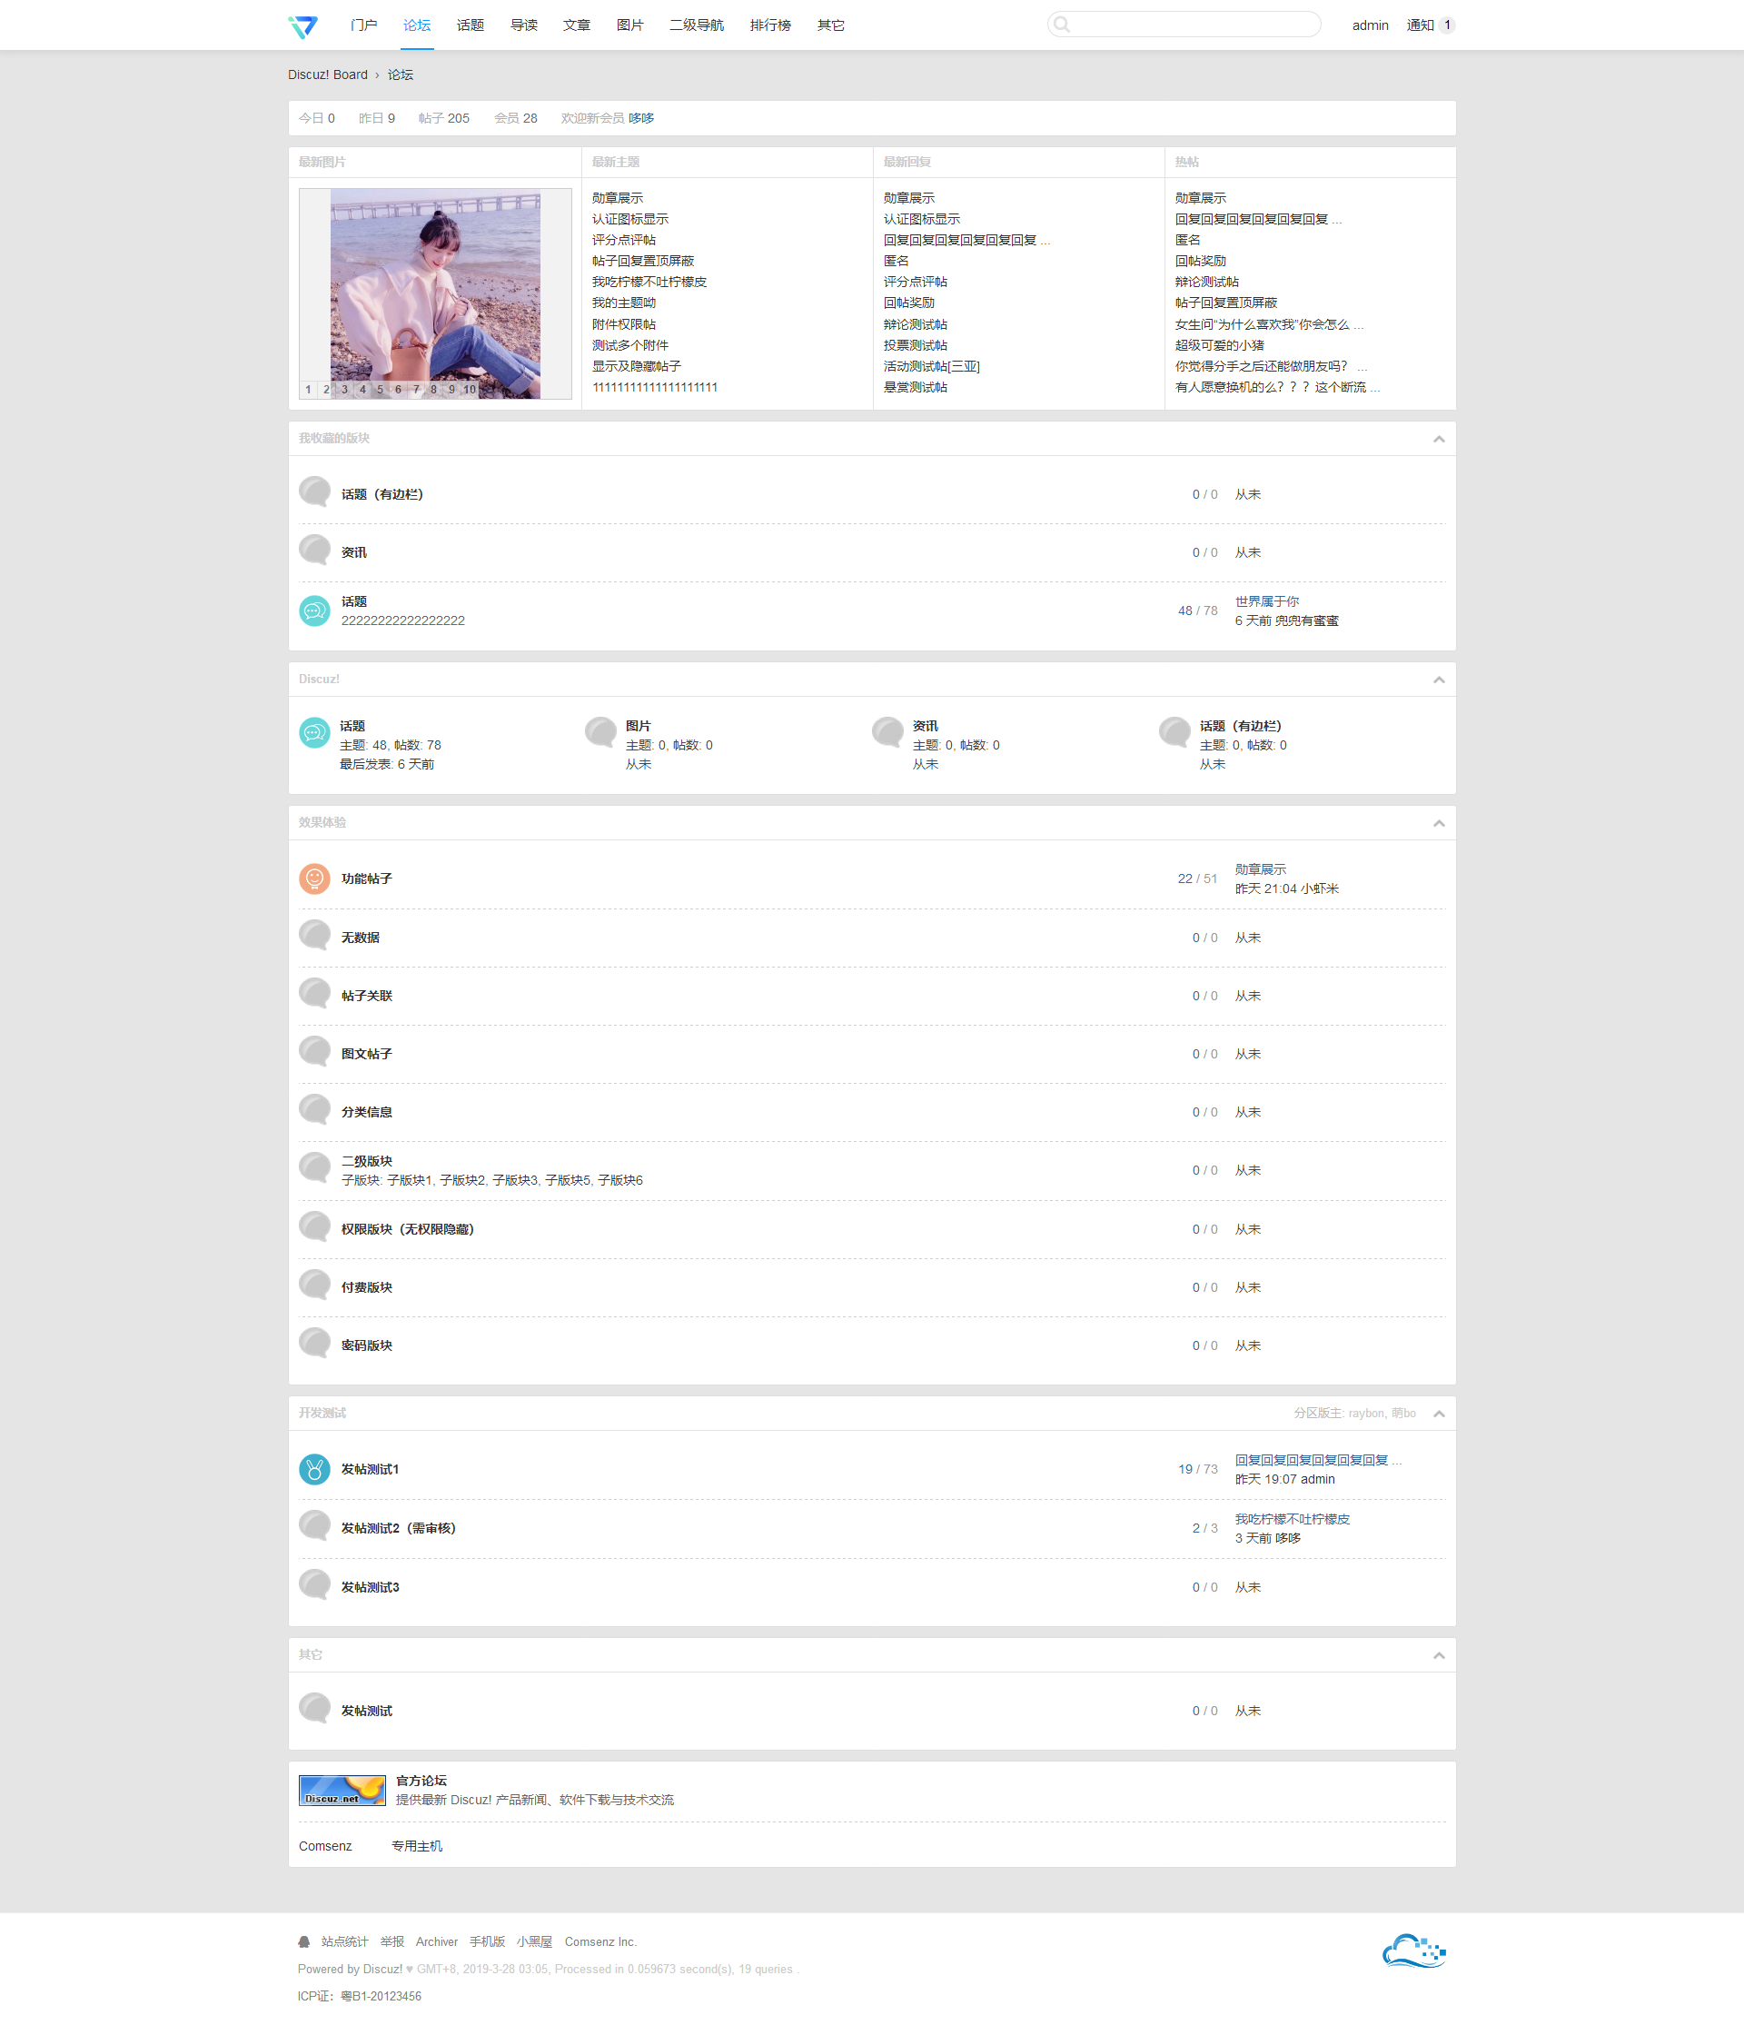Open the 导读 nav item

pyautogui.click(x=524, y=25)
